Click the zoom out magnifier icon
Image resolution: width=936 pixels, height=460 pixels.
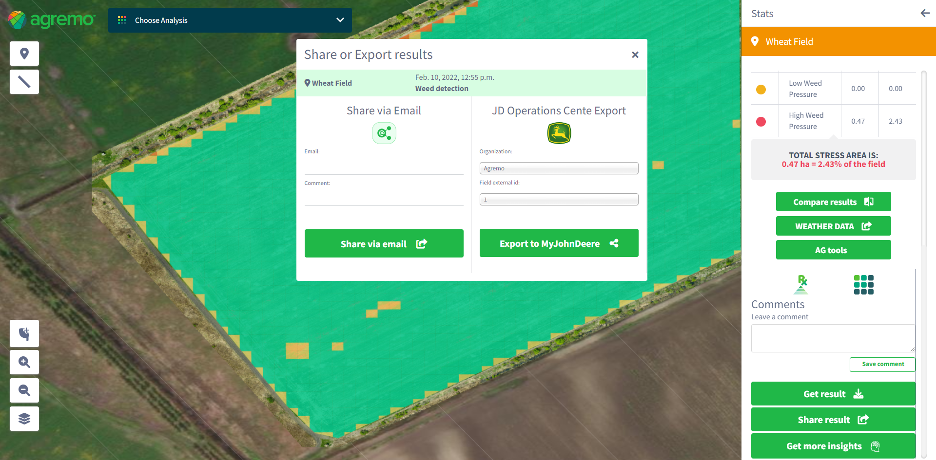coord(24,390)
